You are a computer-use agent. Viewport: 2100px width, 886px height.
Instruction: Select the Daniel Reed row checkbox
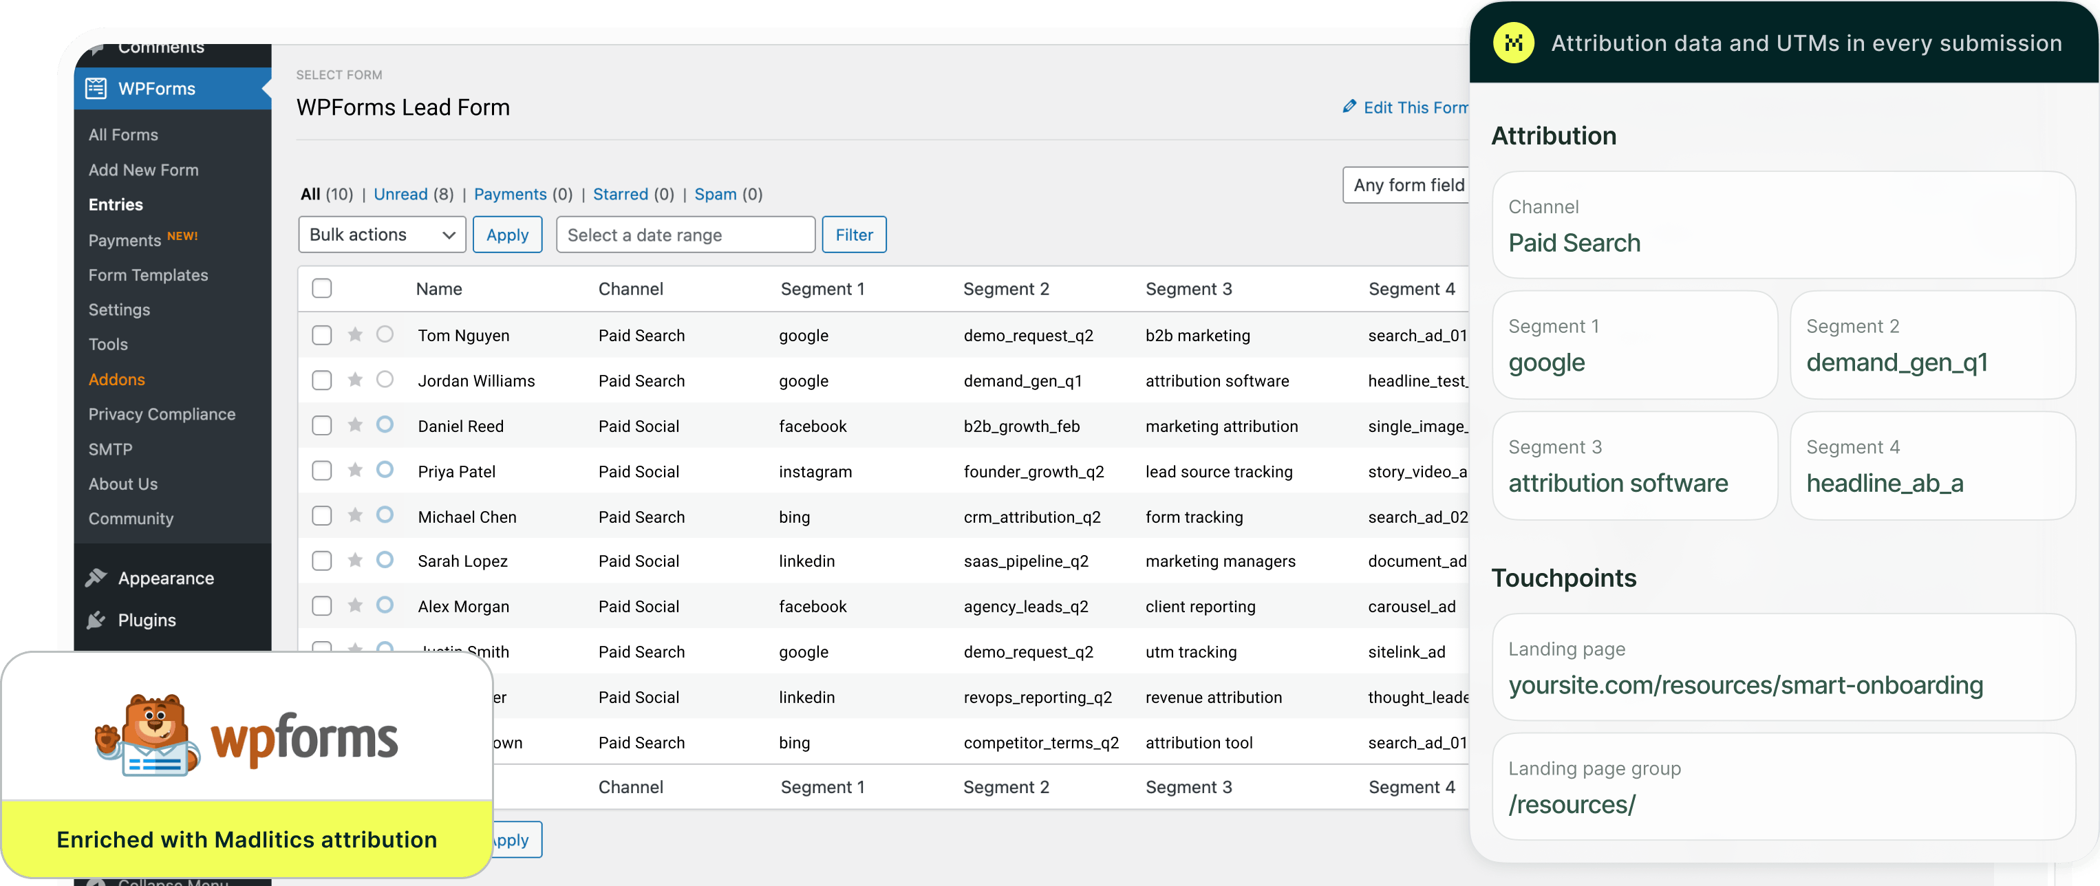pyautogui.click(x=322, y=426)
